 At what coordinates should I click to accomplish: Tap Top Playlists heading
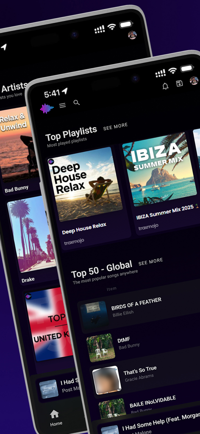click(71, 134)
